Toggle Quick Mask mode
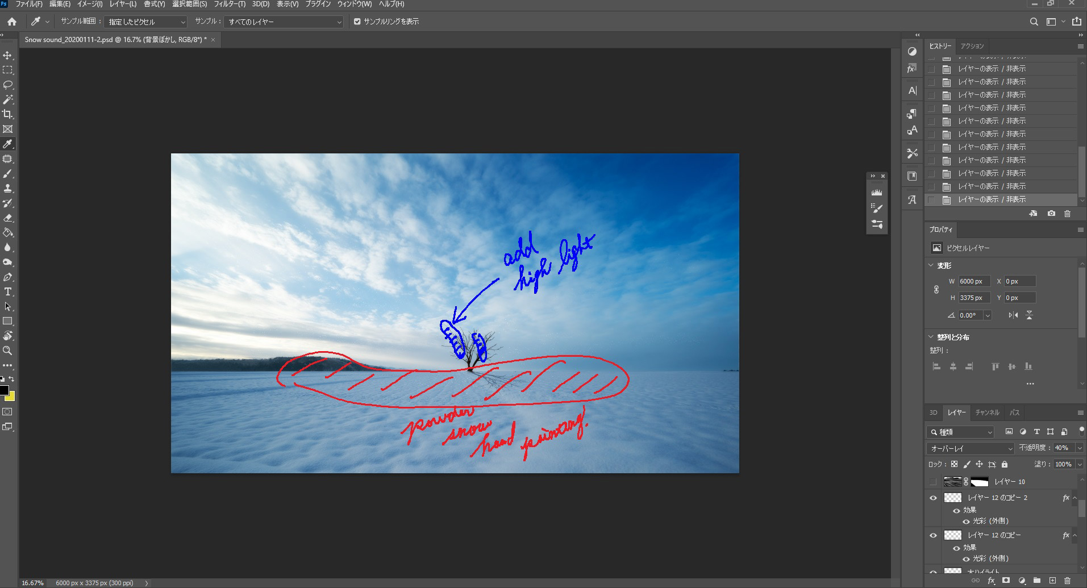 pos(8,411)
